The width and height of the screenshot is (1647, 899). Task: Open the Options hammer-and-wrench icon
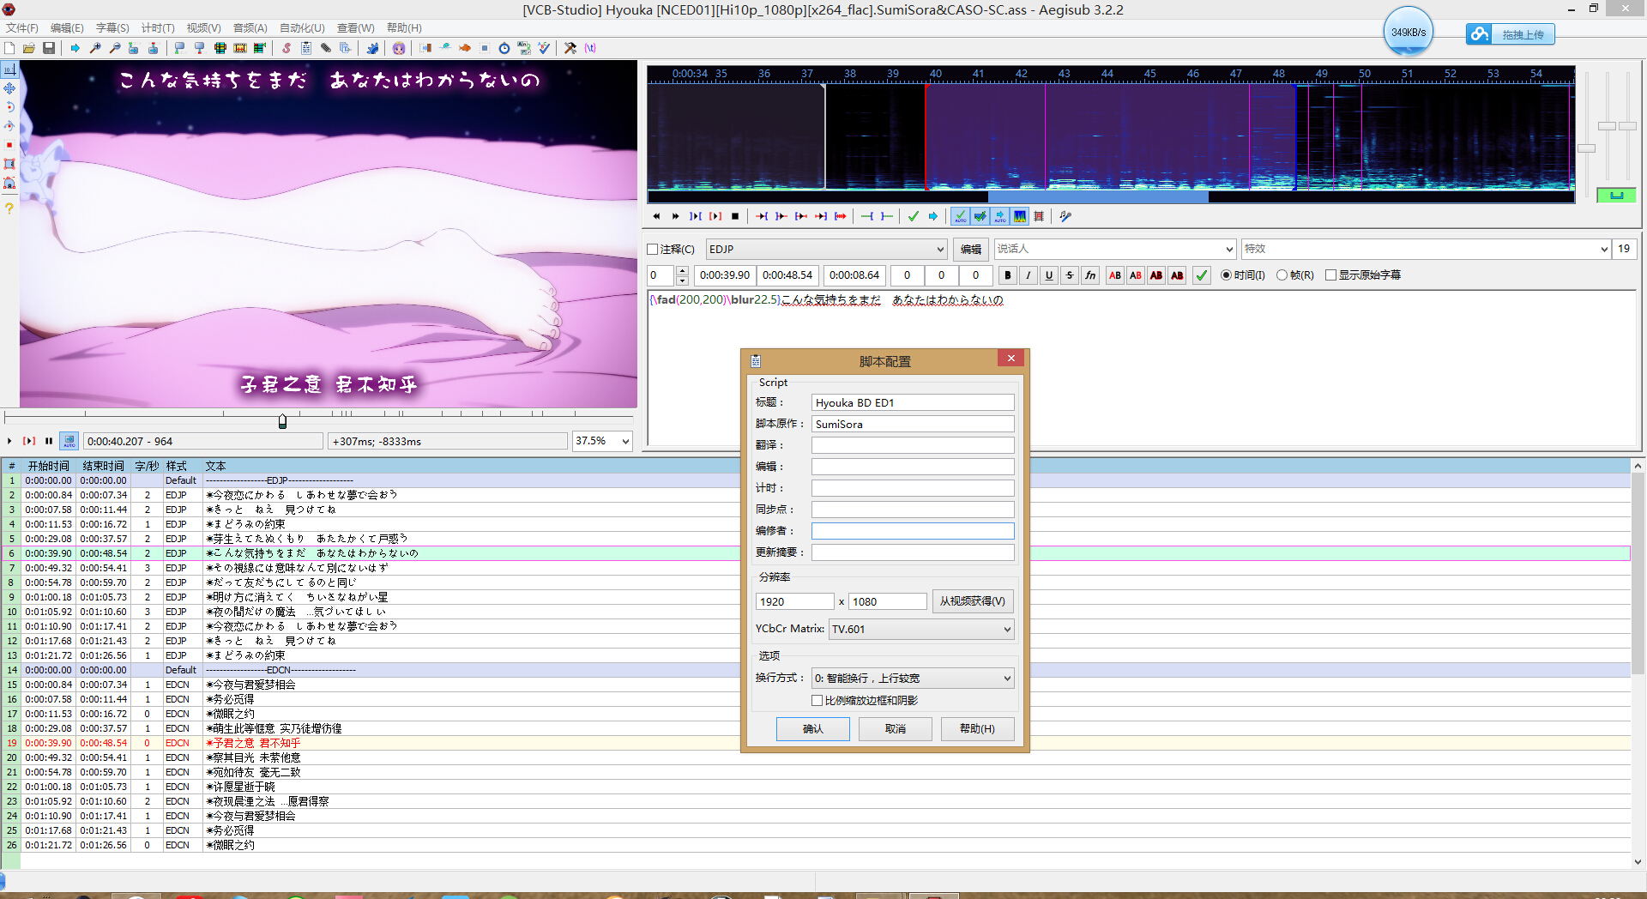[570, 48]
